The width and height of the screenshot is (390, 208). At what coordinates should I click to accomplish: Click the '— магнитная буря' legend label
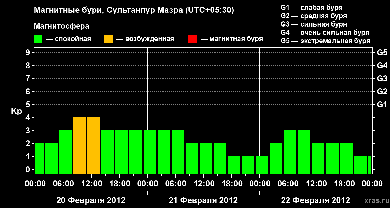click(x=232, y=39)
